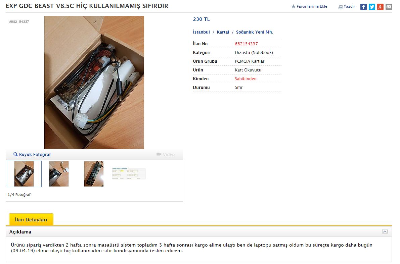Click the Video camera icon
The image size is (400, 264).
click(159, 154)
